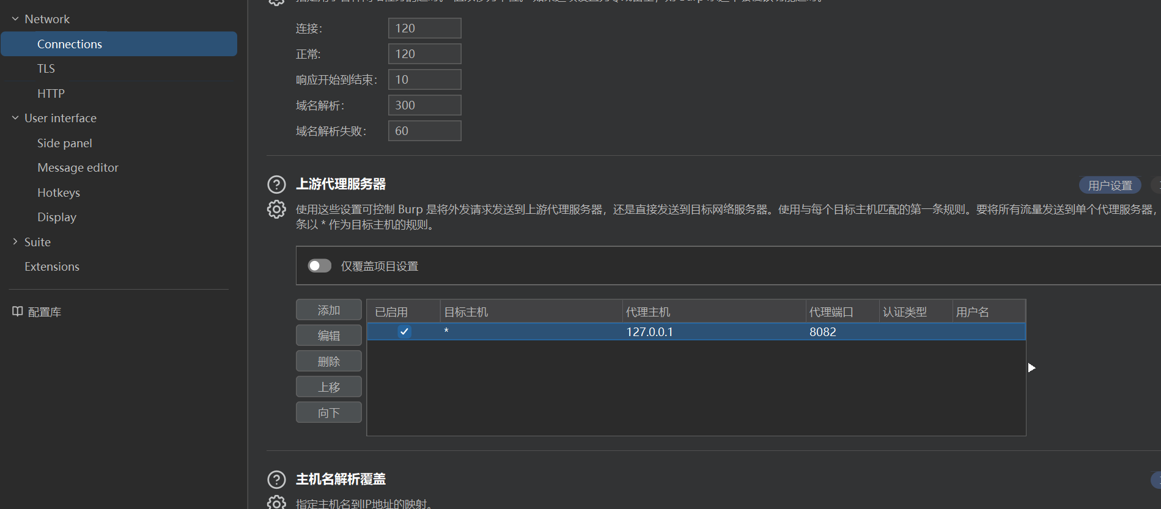Open 配置库 link
1161x509 pixels.
(x=45, y=312)
